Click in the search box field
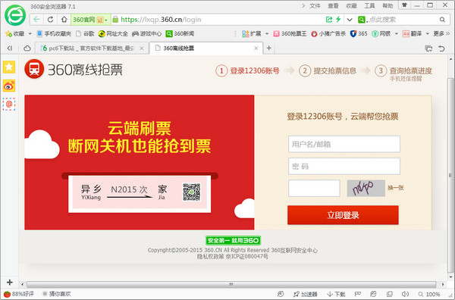 pos(403,20)
